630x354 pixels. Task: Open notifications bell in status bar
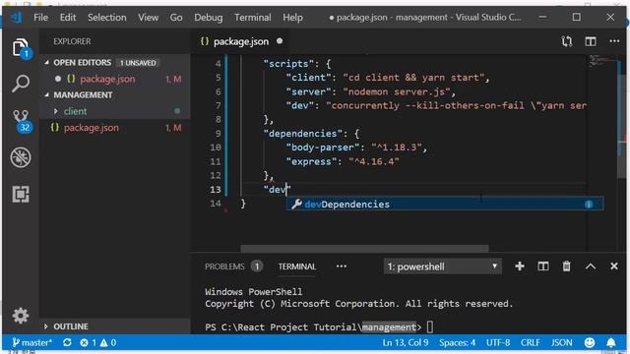coord(611,343)
